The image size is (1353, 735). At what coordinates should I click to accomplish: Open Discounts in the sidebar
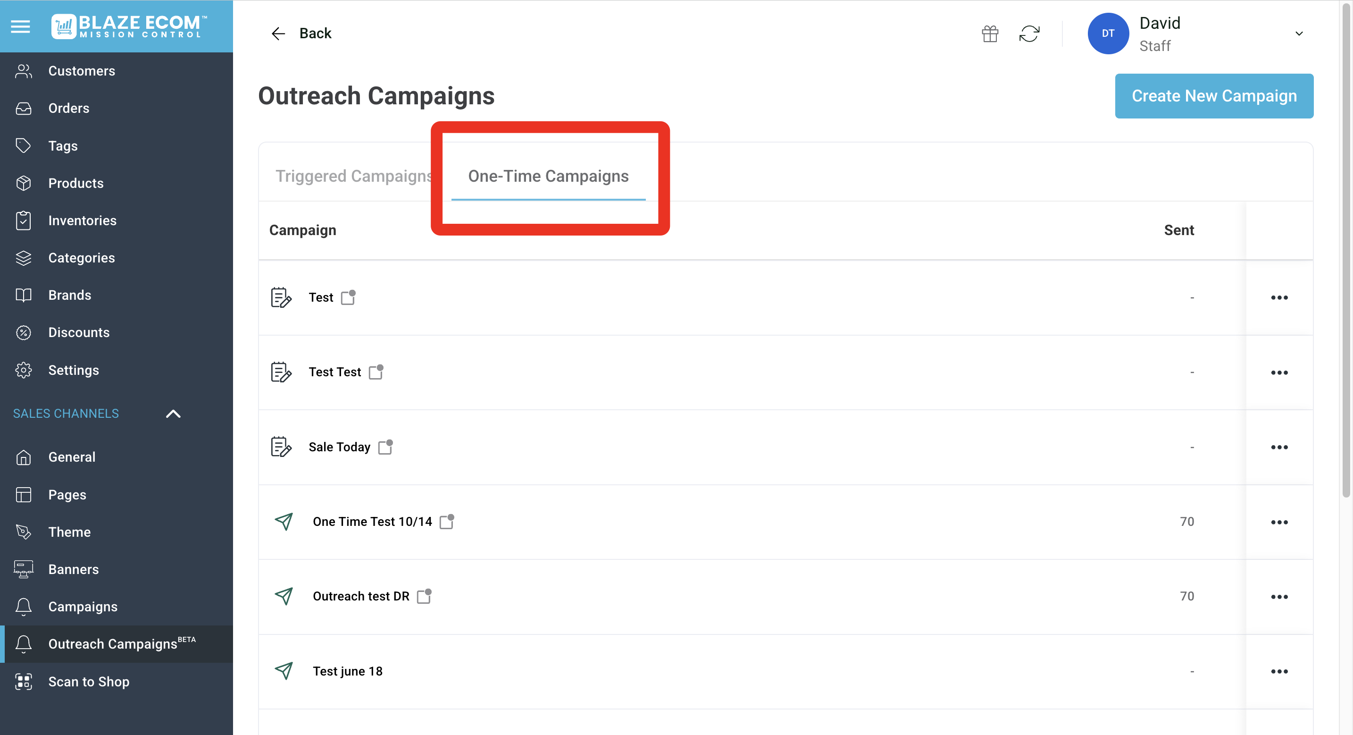point(79,332)
